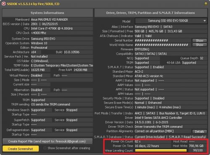Click Queue Depth value 32
Image resolution: width=210 pixels, height=155 pixels.
[202, 58]
